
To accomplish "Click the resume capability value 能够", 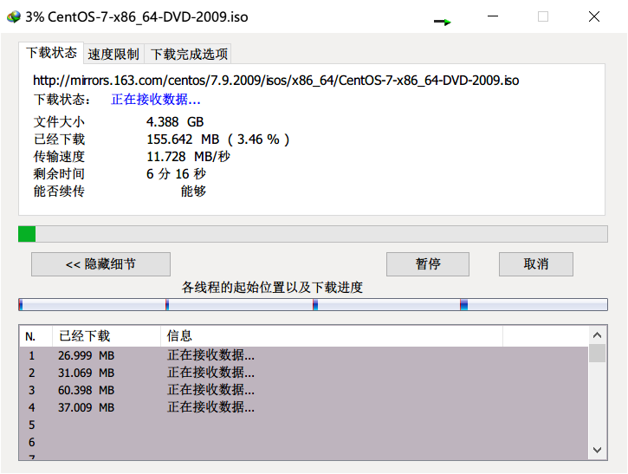I will pos(193,192).
